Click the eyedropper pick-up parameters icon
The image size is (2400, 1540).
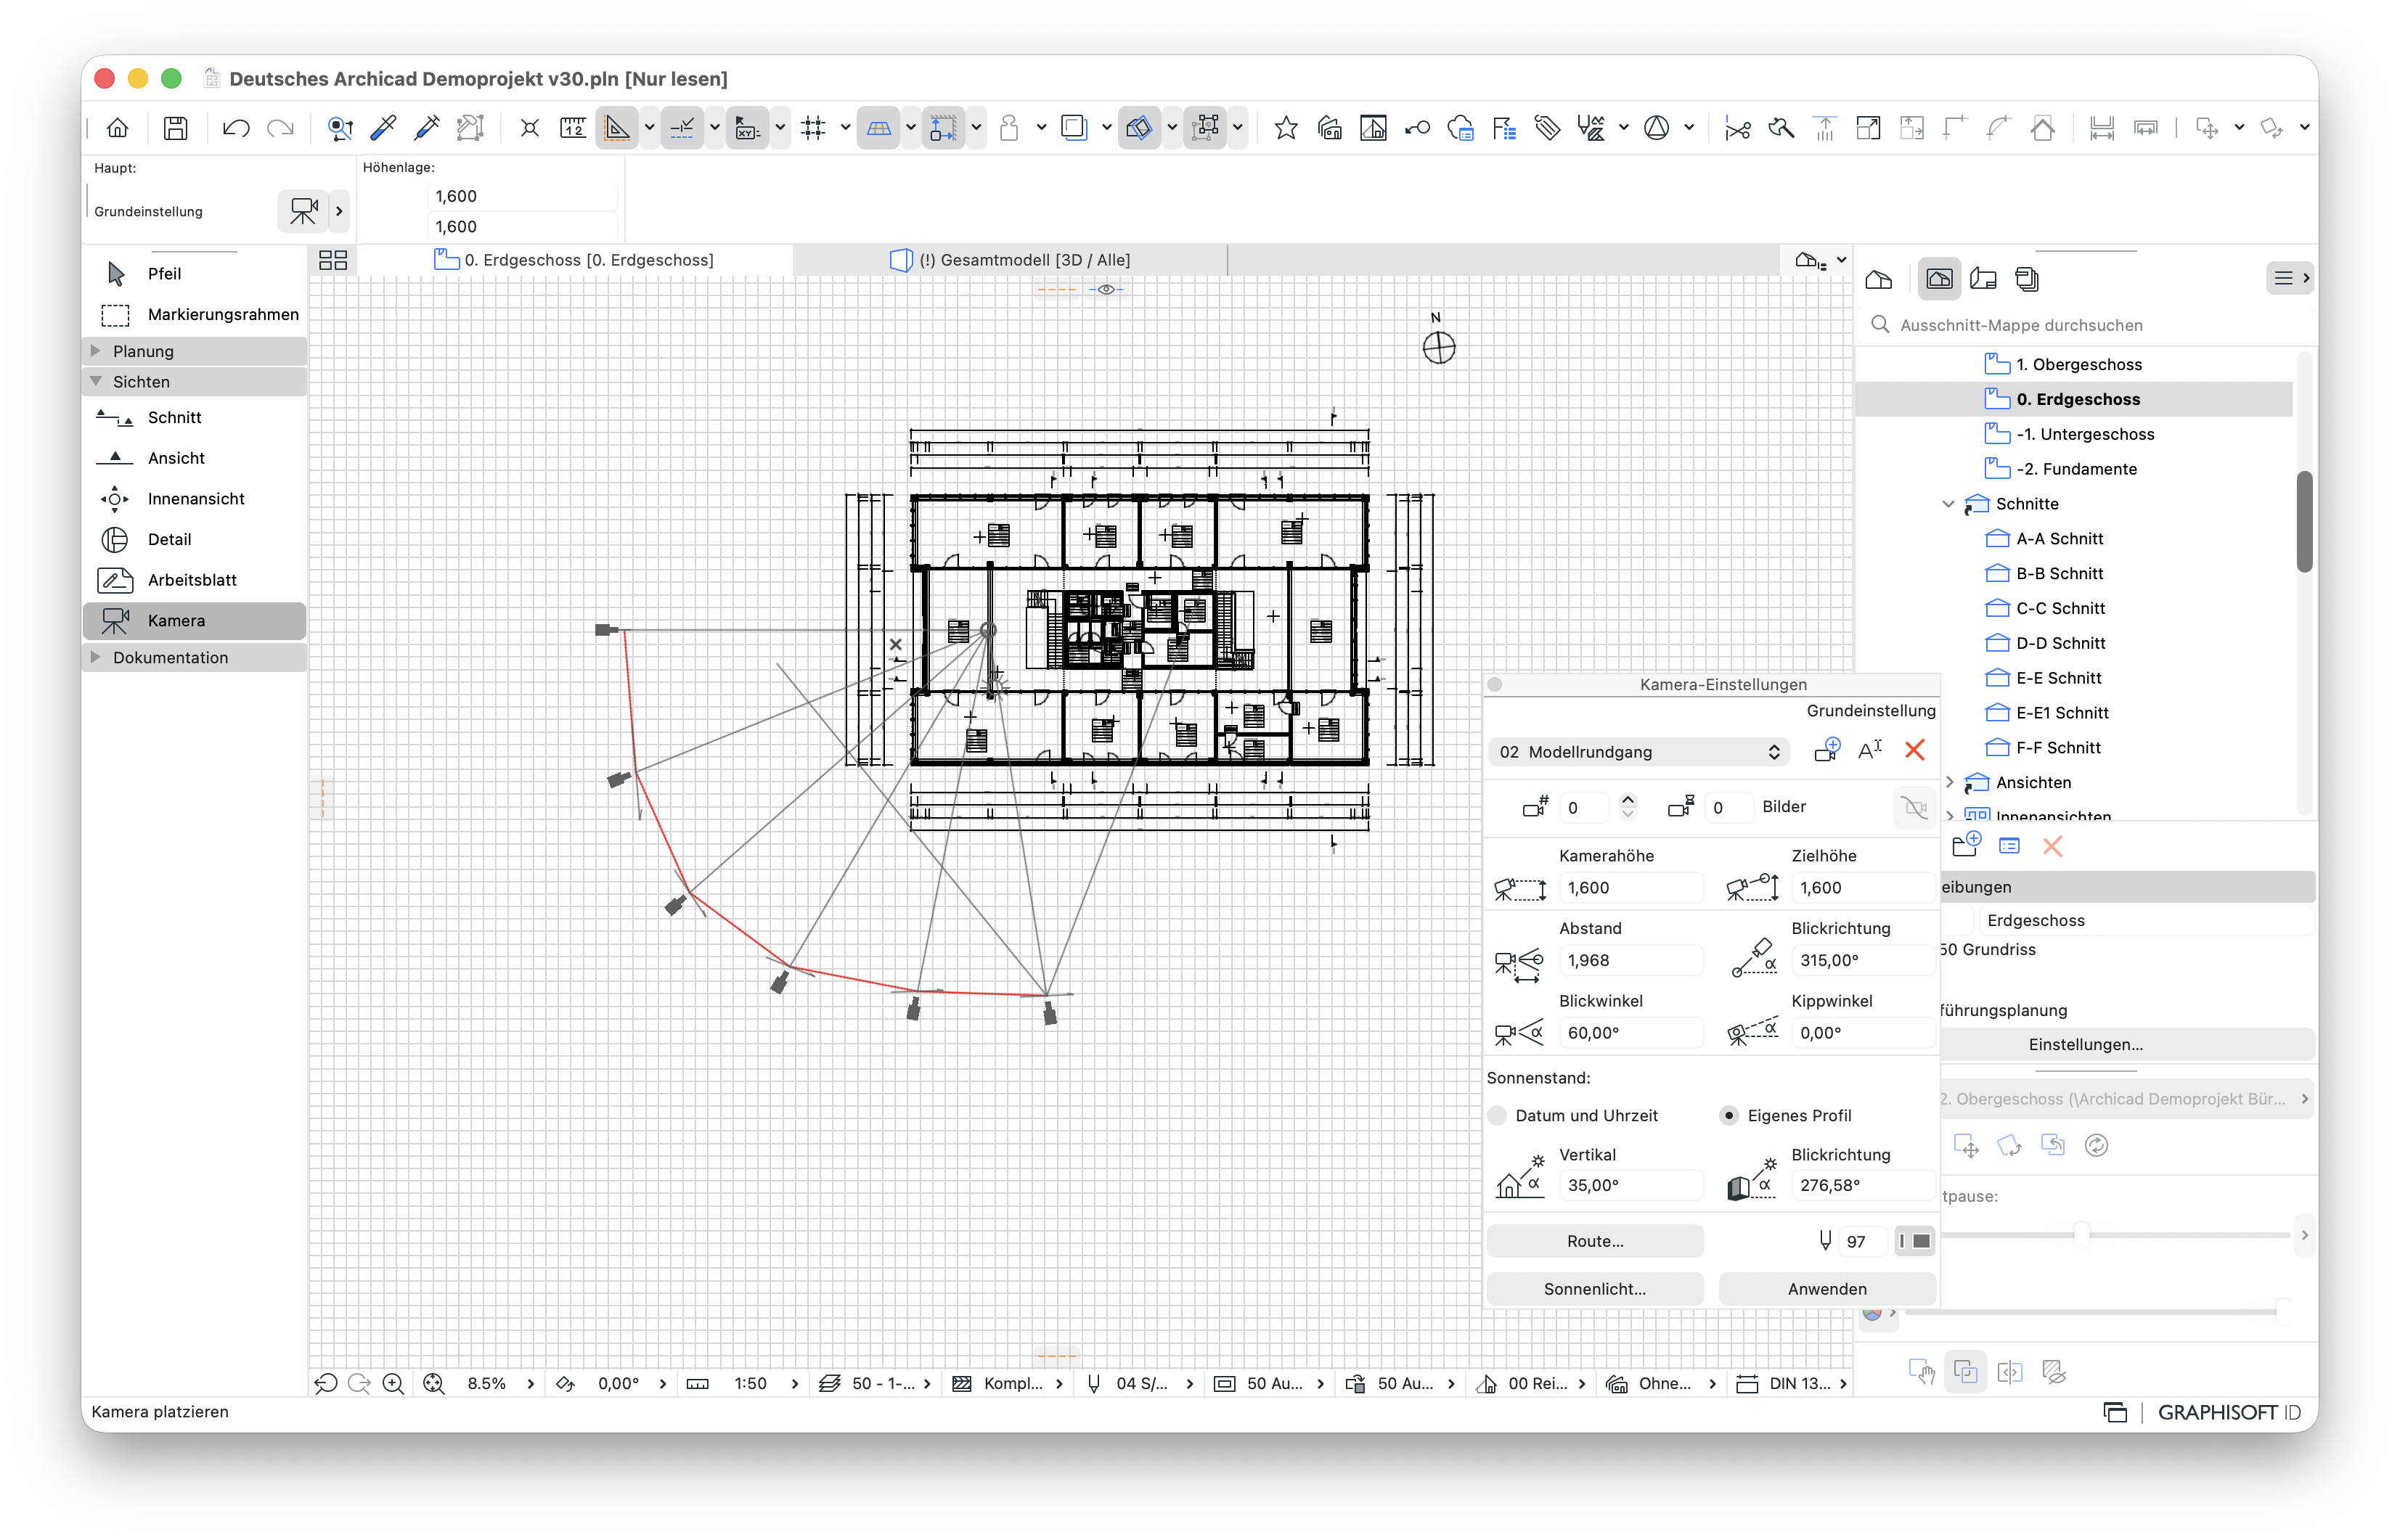pos(383,128)
